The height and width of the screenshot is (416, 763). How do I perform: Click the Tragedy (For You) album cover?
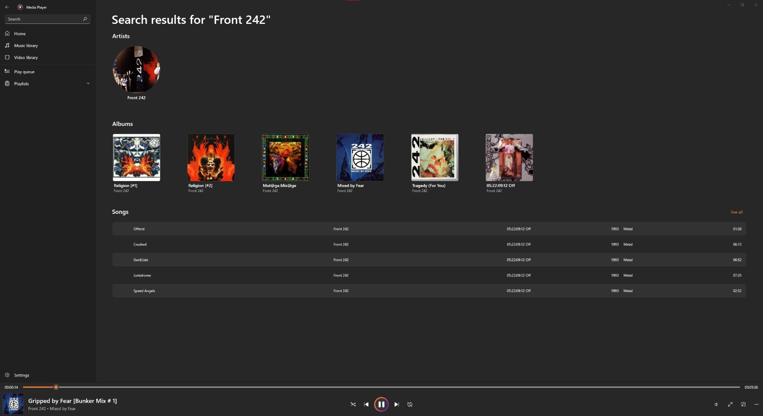[435, 158]
